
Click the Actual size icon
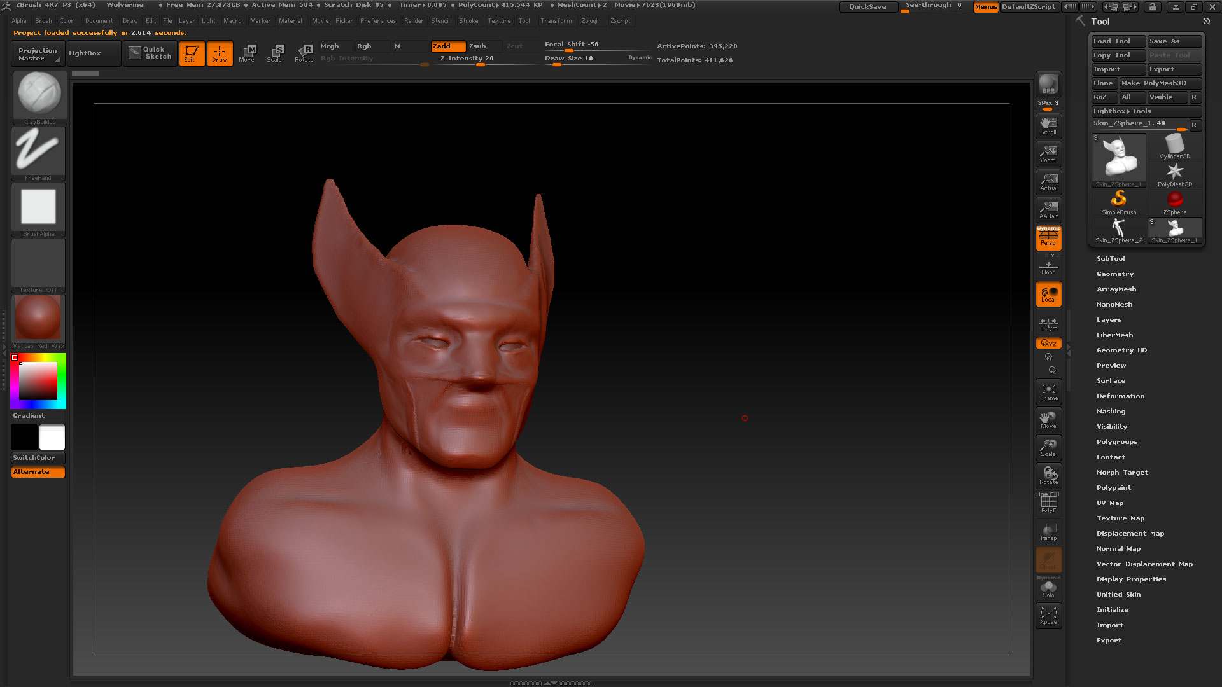coord(1048,181)
